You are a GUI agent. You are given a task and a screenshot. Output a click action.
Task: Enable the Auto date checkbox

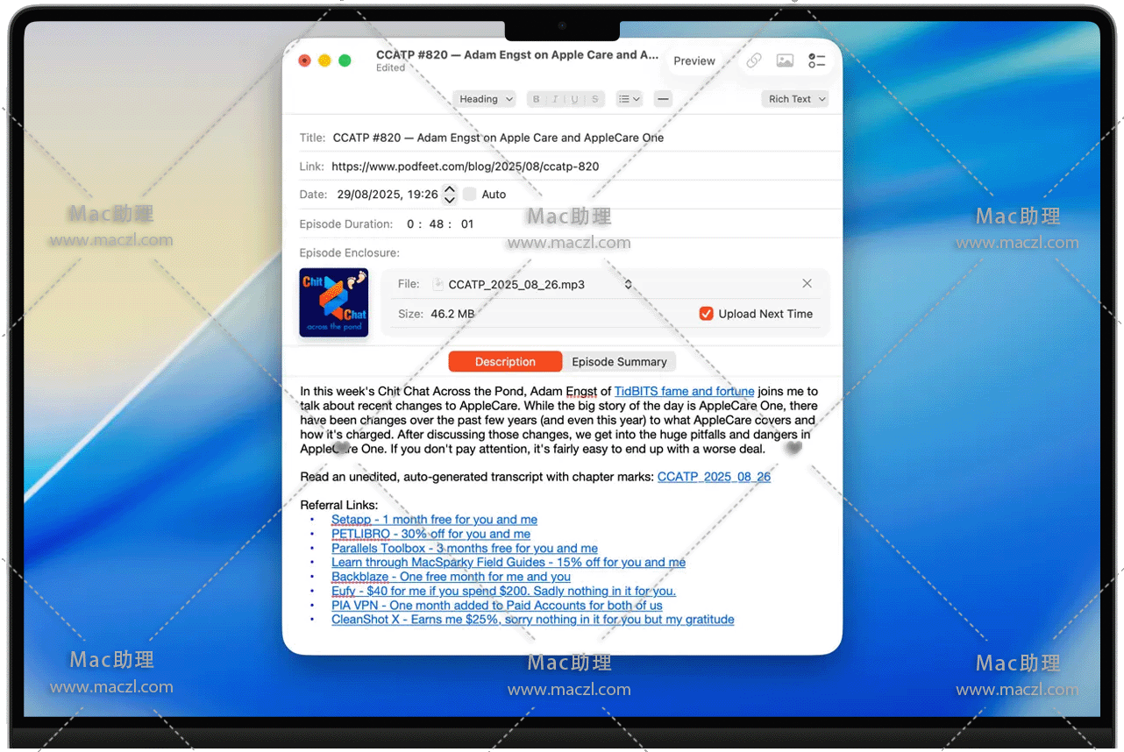tap(470, 195)
